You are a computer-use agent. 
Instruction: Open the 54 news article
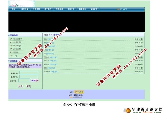tap(45, 43)
